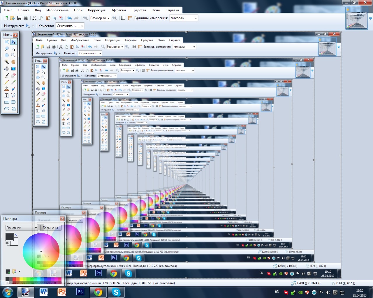The width and height of the screenshot is (373, 298).
Task: Pick the Eraser tool in outermost Tools panel
Action: (13, 75)
